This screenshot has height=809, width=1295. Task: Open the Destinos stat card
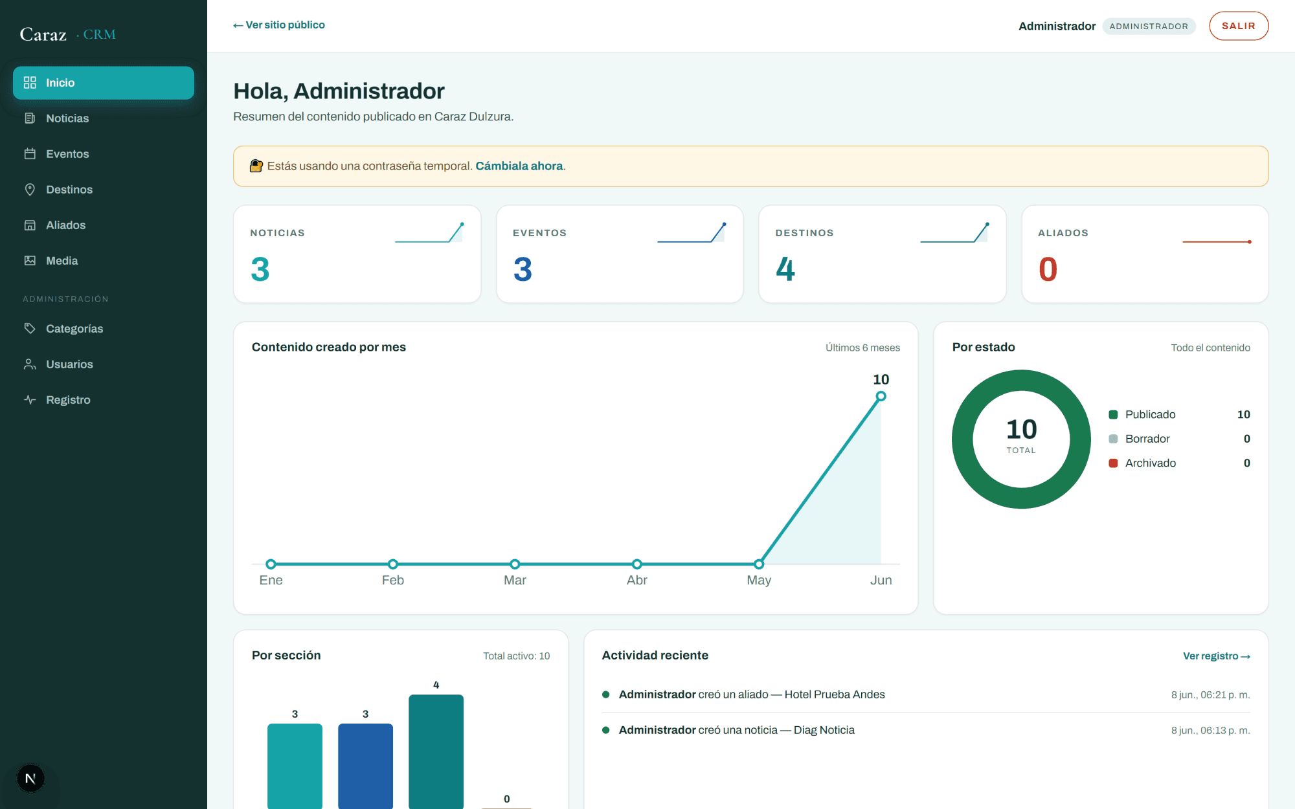(883, 254)
